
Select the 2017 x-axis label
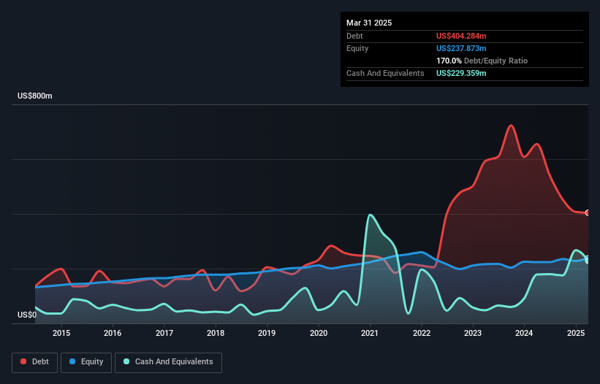164,333
